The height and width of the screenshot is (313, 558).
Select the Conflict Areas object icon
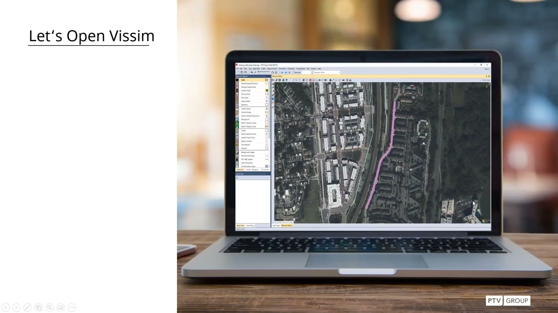point(238,90)
